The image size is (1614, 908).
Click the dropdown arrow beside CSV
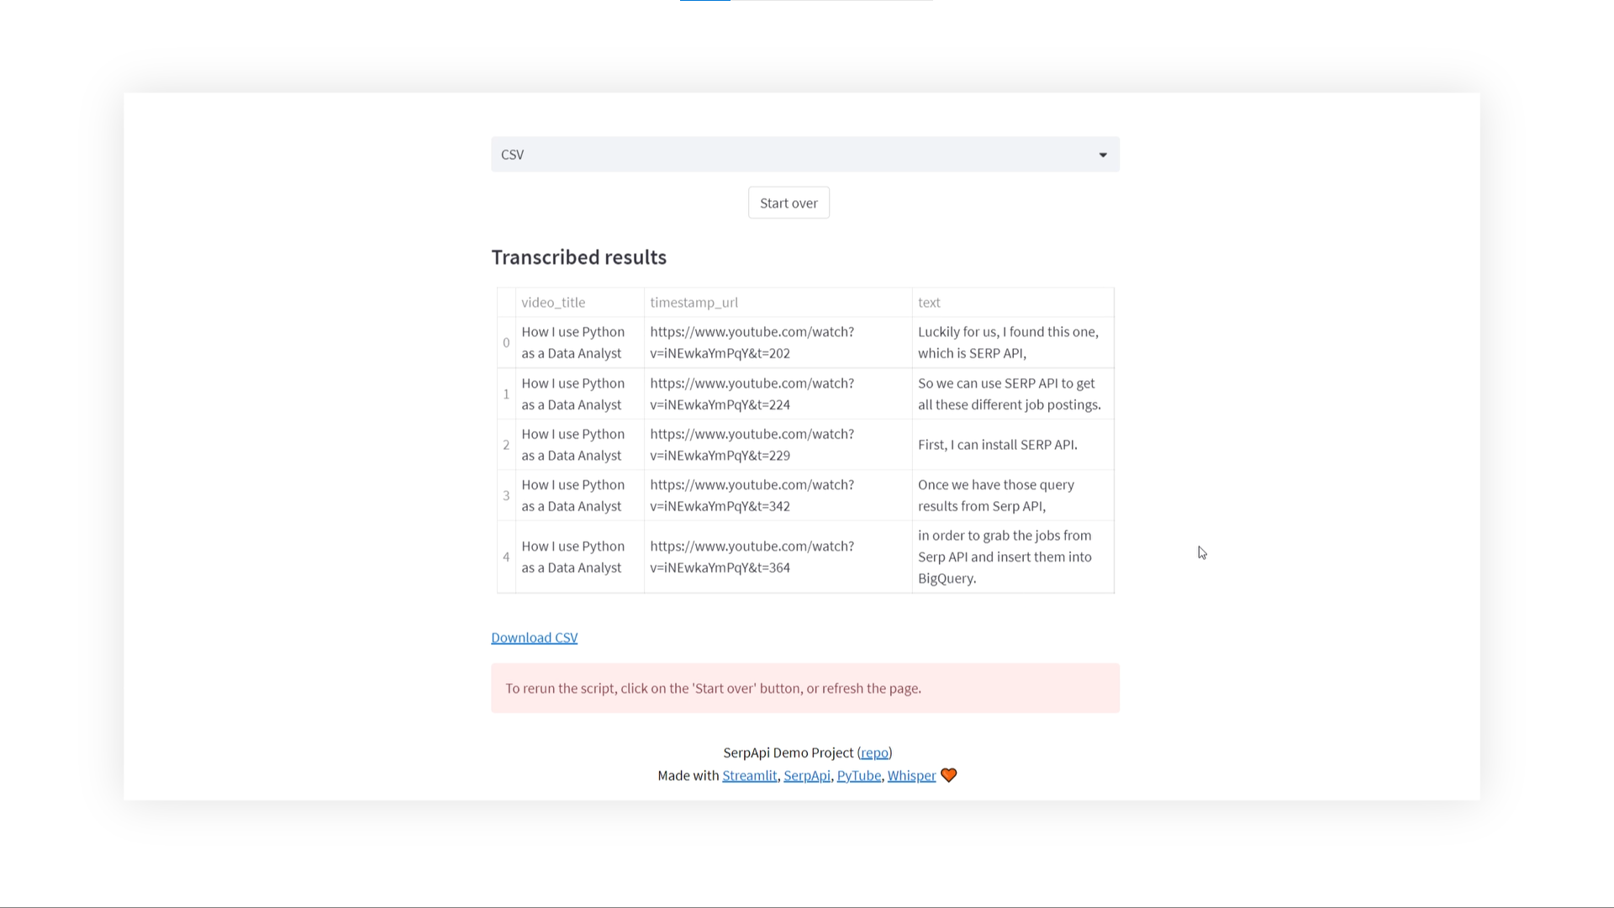click(x=1103, y=155)
